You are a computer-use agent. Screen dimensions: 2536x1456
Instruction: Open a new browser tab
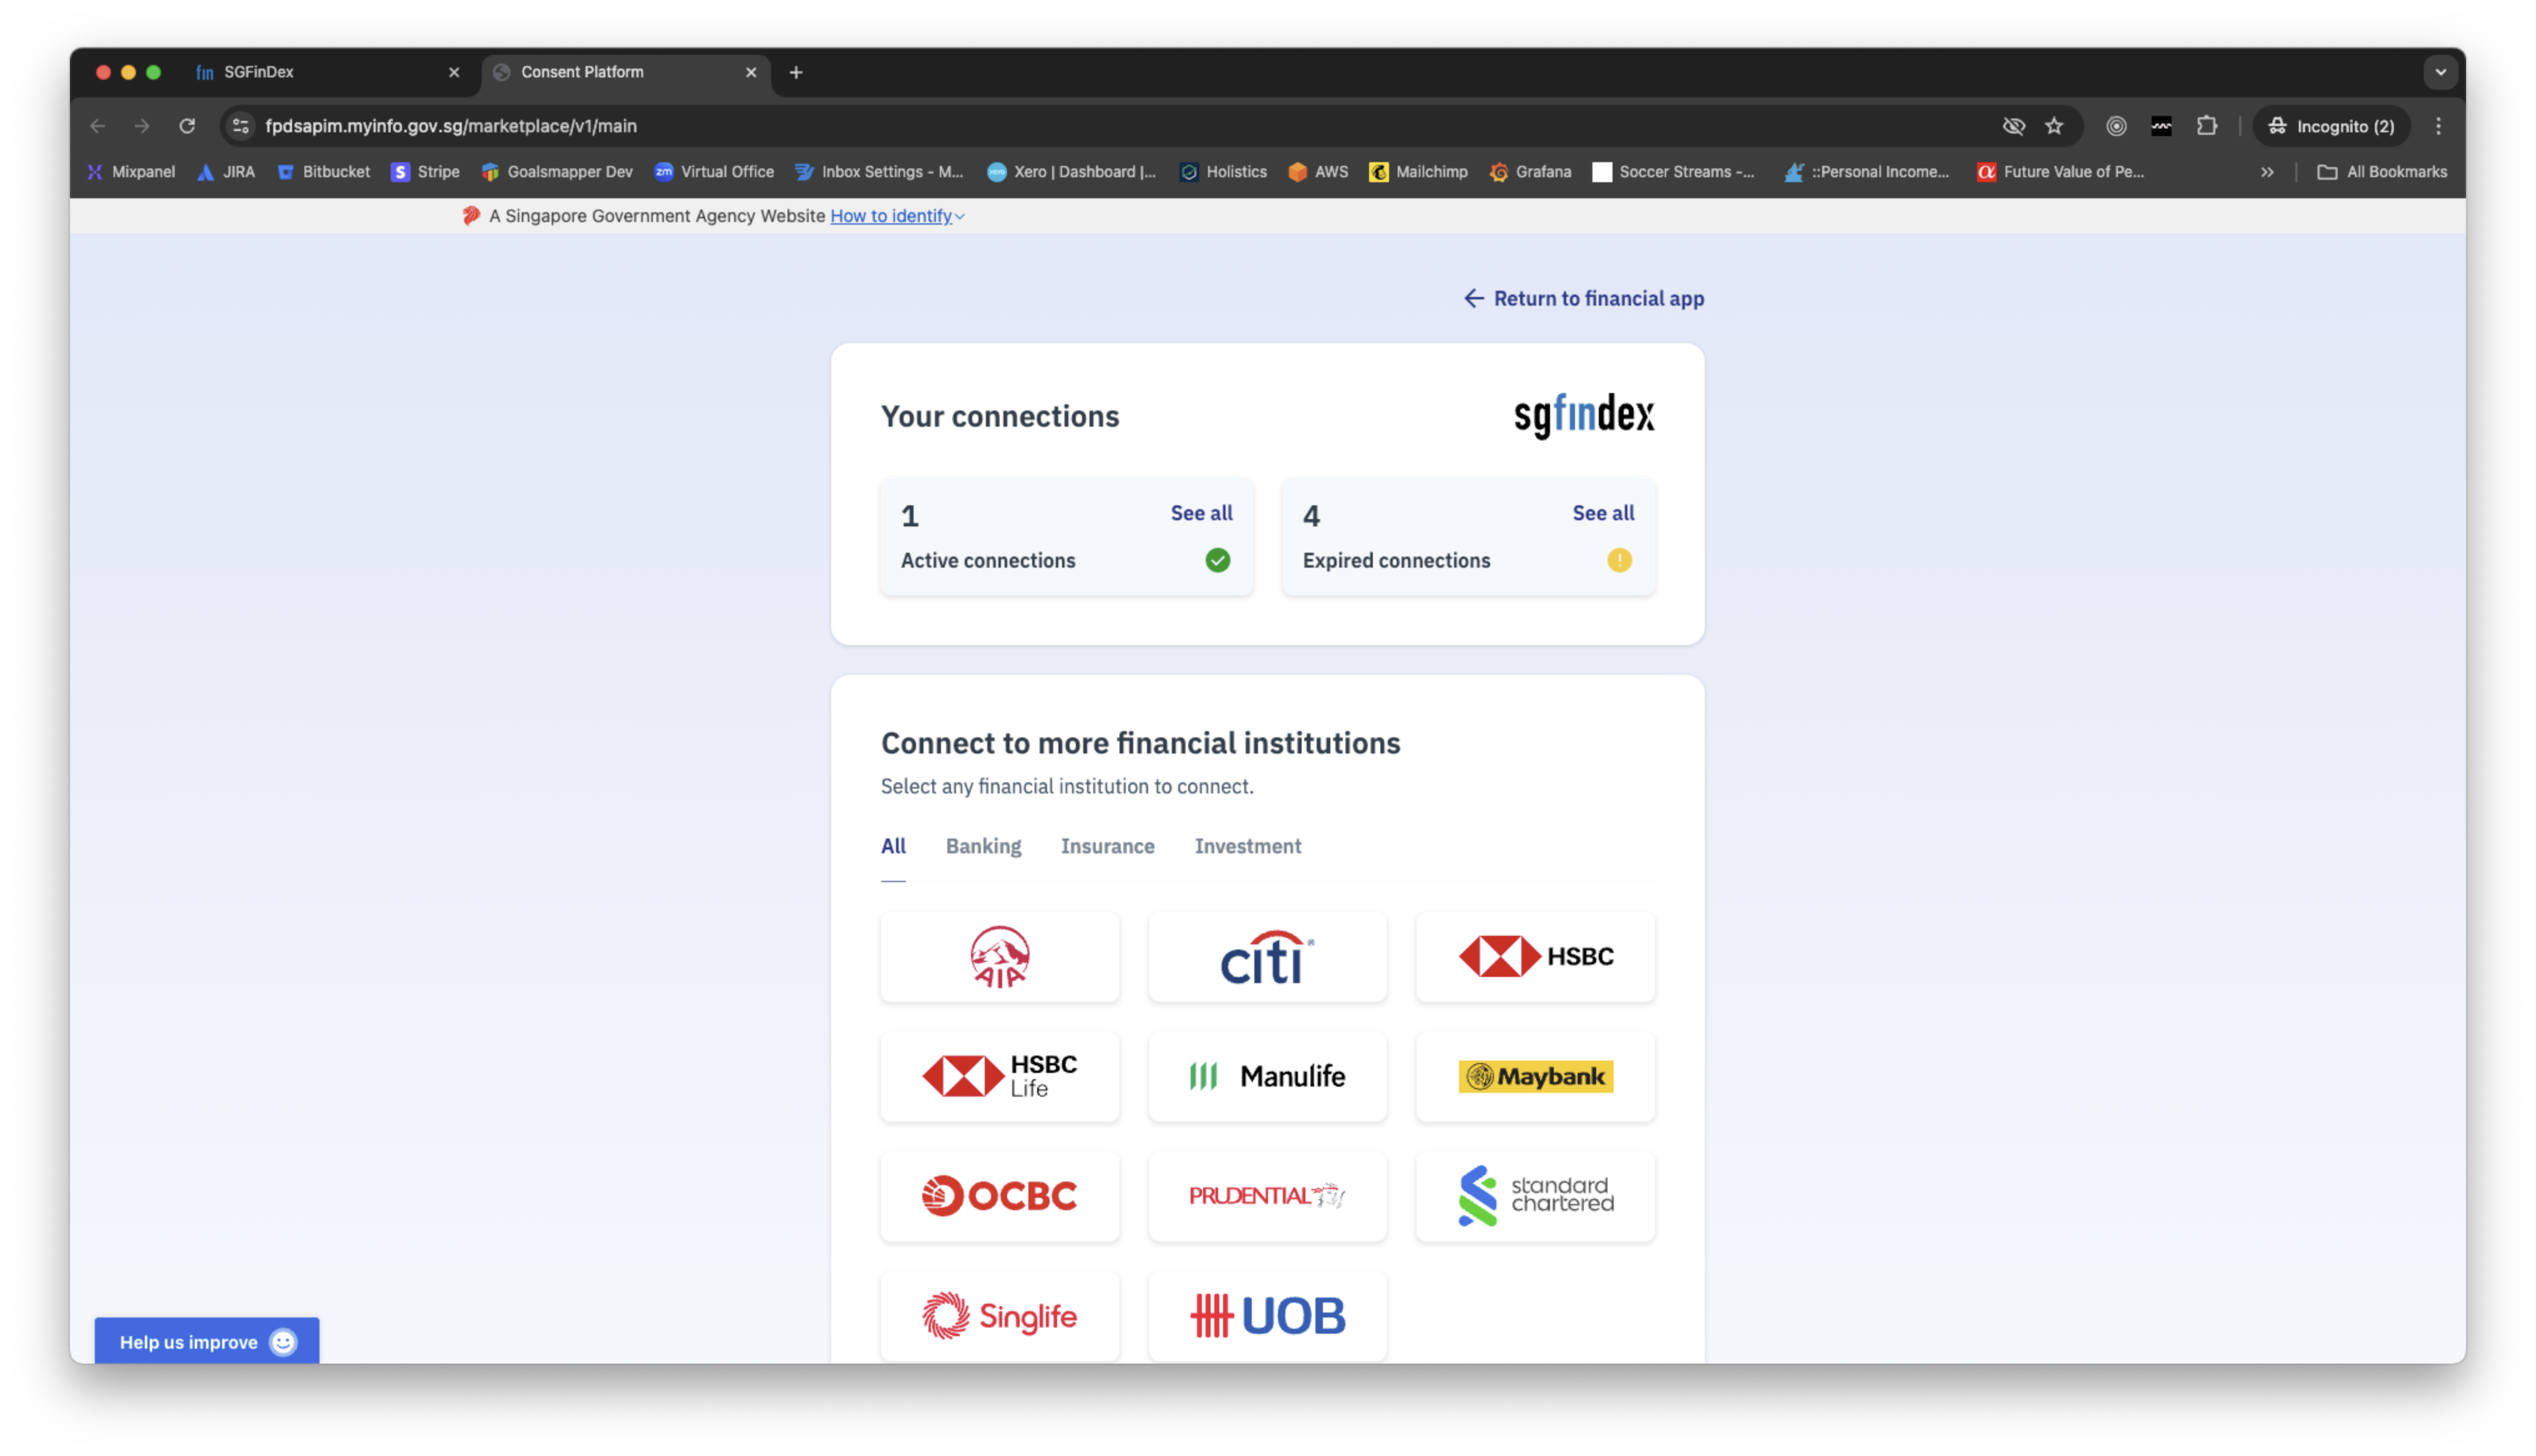tap(795, 72)
